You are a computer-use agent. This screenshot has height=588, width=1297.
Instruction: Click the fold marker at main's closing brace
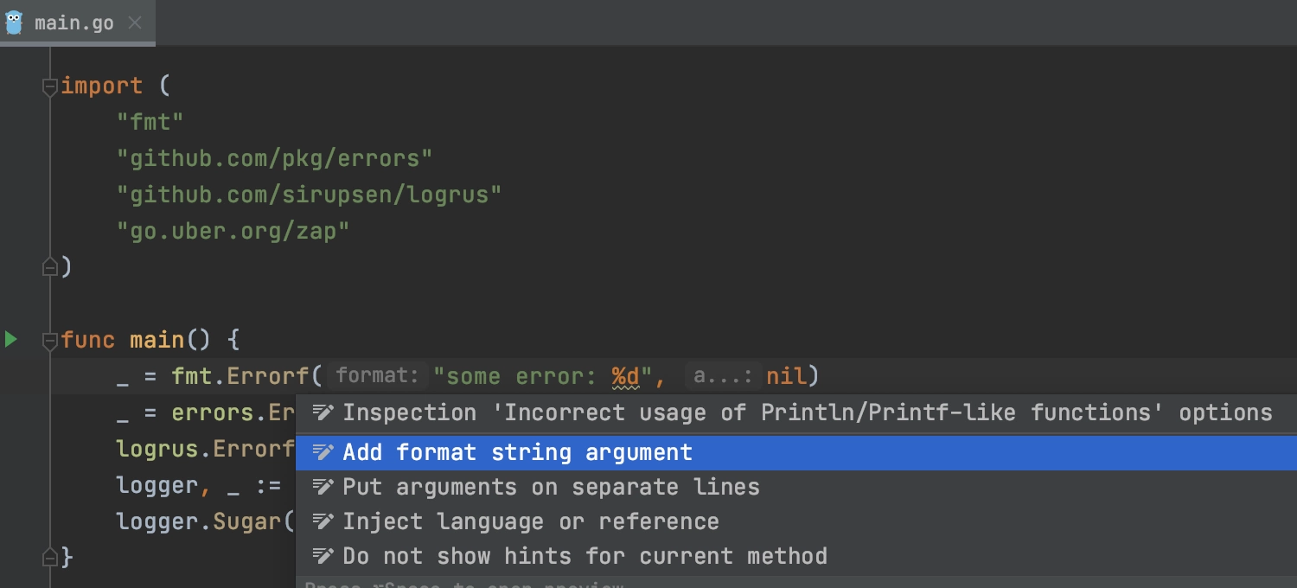(50, 557)
